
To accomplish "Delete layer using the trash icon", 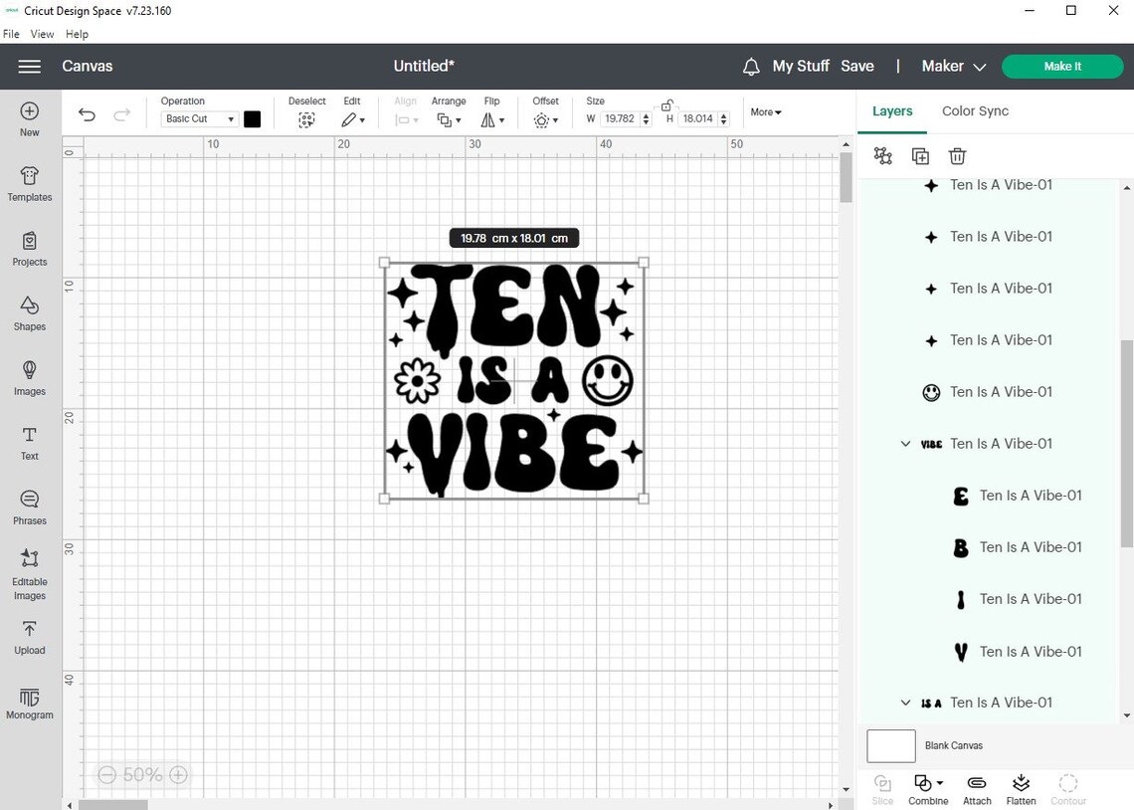I will [x=957, y=155].
